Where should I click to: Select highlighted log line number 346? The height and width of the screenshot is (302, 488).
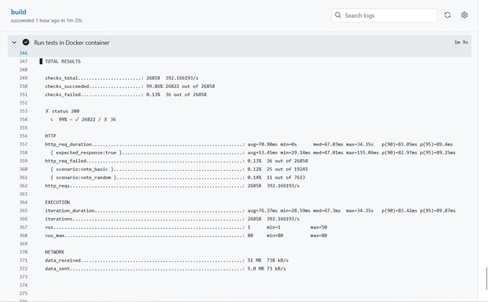click(x=23, y=53)
